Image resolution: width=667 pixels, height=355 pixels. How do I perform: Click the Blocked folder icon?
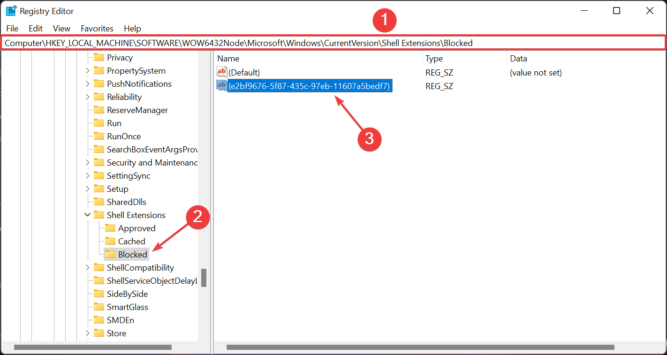pyautogui.click(x=110, y=255)
